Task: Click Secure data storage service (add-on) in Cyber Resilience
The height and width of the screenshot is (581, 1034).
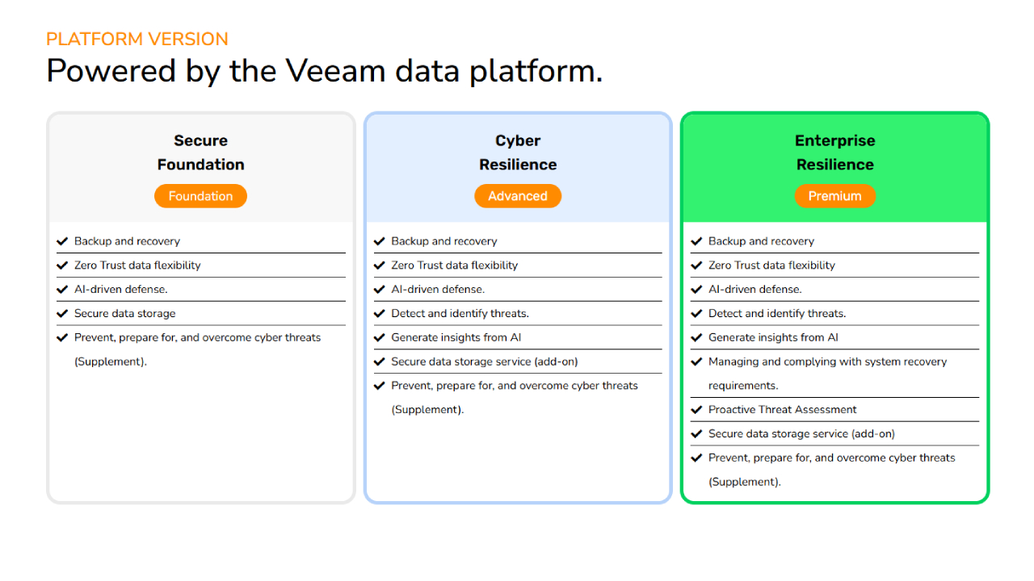Action: (x=484, y=362)
